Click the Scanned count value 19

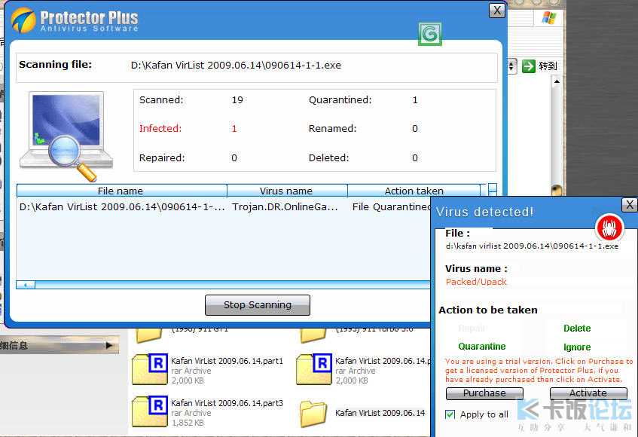pyautogui.click(x=237, y=100)
